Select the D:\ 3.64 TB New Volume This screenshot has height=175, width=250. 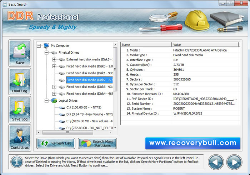(89, 114)
